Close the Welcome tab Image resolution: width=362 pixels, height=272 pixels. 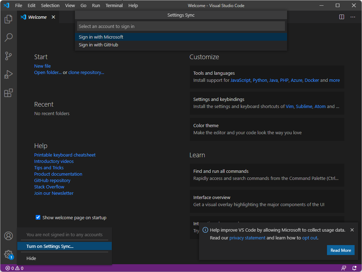coord(53,17)
